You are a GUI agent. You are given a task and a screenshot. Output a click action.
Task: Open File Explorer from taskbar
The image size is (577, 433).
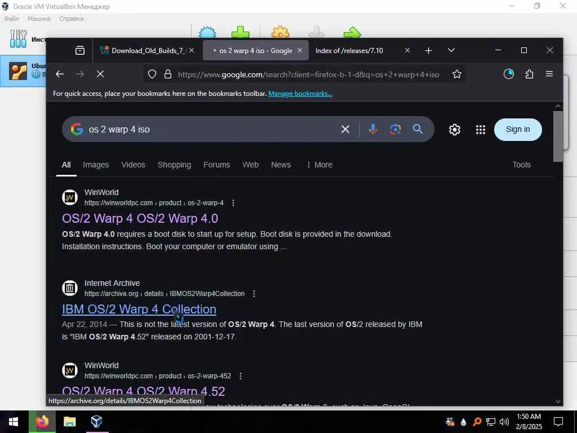pyautogui.click(x=69, y=422)
